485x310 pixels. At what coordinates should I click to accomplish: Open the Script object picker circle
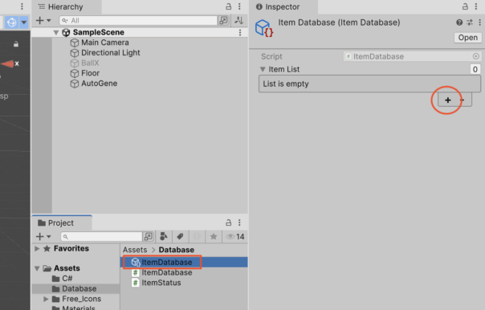[x=475, y=56]
